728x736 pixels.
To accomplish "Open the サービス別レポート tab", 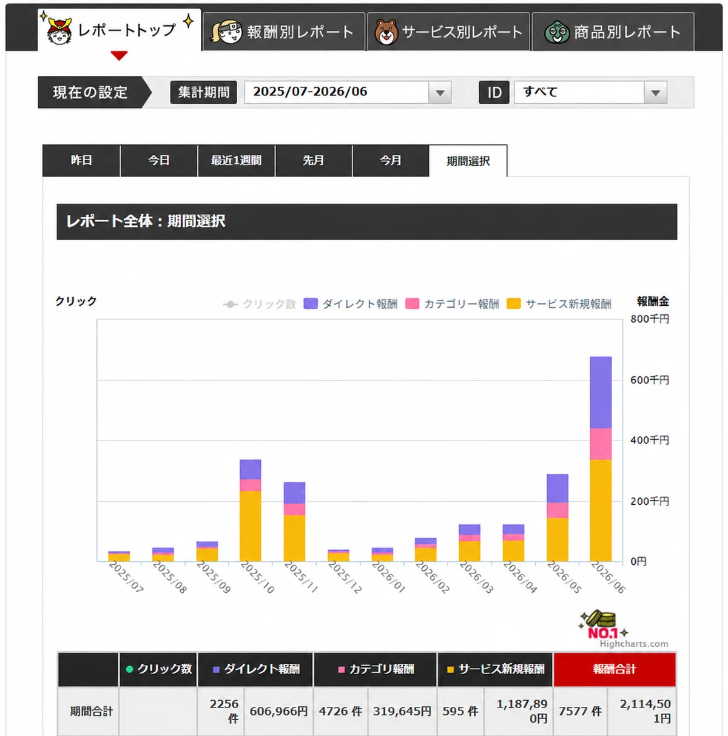I will tap(448, 32).
